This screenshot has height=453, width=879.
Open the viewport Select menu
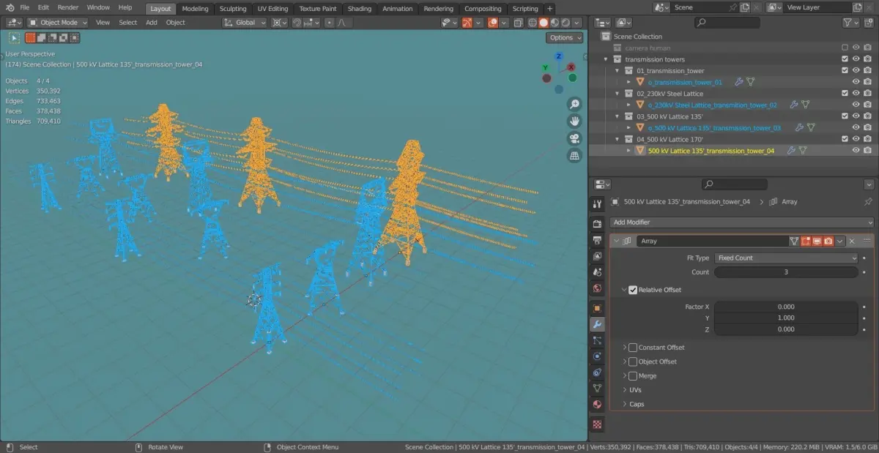(128, 23)
